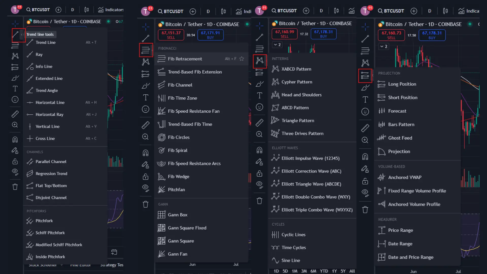487x274 pixels.
Task: Choose the Text tool in the Trend line tools panel
Action: click(x=15, y=89)
